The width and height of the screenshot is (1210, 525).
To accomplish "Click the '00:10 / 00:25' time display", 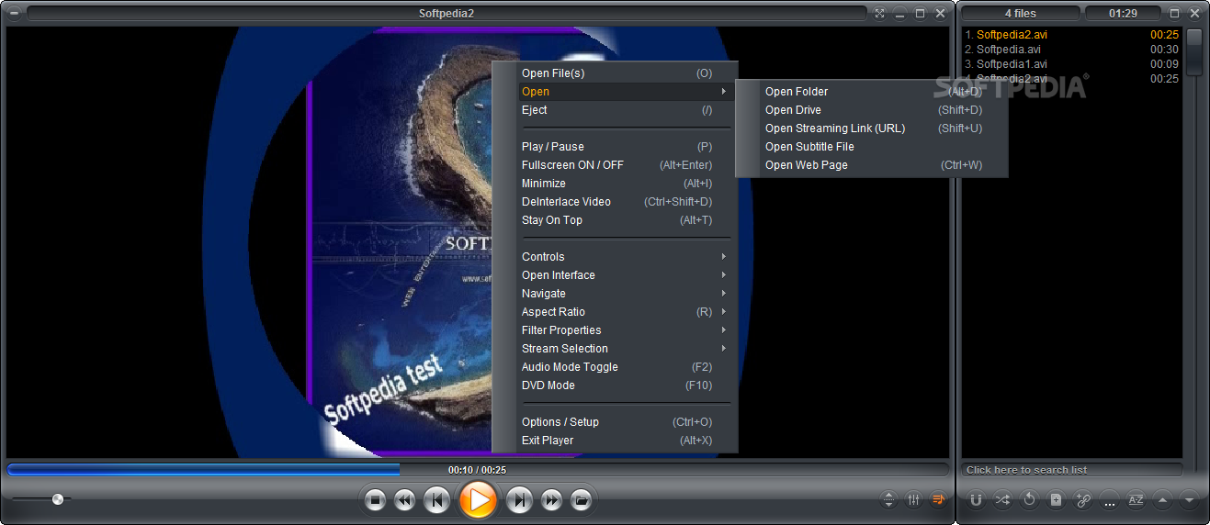I will click(477, 470).
